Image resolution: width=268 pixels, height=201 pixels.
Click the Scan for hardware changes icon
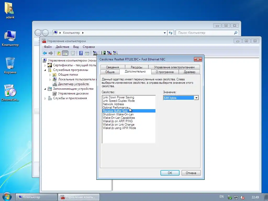pyautogui.click(x=95, y=53)
